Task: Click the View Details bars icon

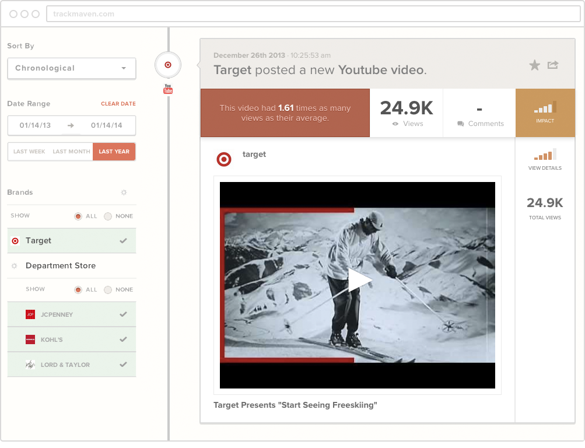Action: click(545, 154)
